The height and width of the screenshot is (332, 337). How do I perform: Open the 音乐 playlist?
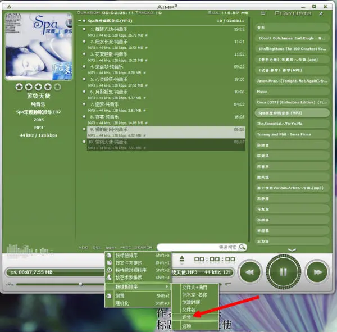(x=292, y=28)
